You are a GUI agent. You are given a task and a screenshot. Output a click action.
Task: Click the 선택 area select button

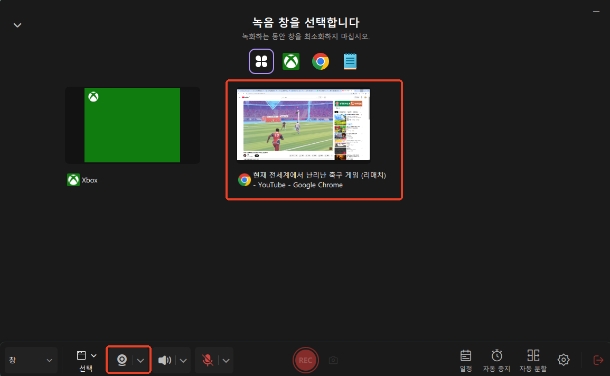point(86,360)
